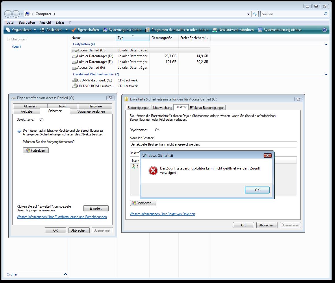Click Programm deinstallieren oder ändern

click(177, 30)
